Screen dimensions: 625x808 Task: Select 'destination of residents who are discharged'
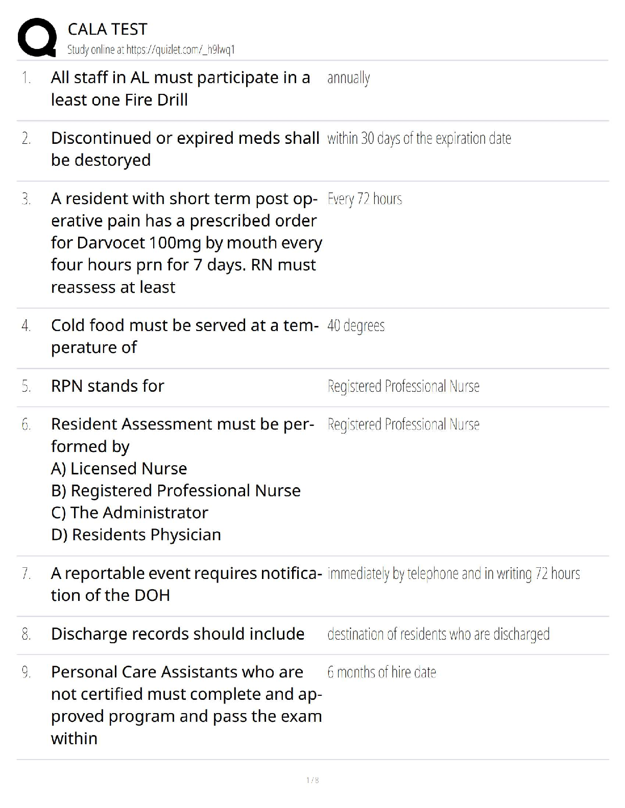[438, 634]
